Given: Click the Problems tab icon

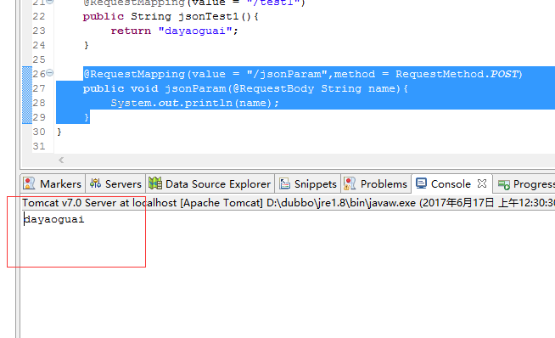Looking at the screenshot, I should click(x=350, y=183).
